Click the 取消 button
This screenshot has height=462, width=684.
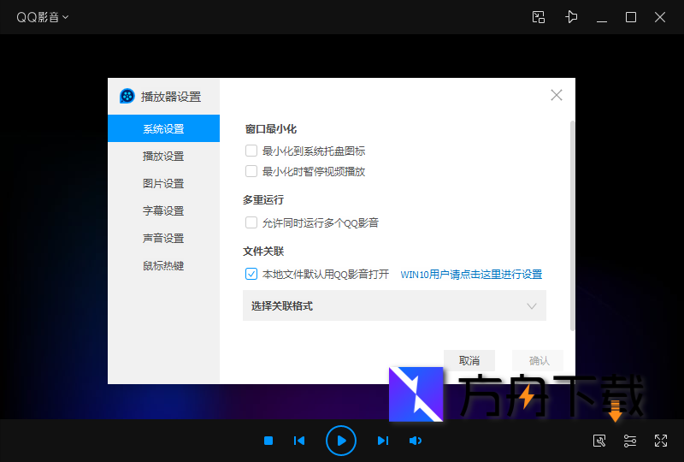[469, 360]
